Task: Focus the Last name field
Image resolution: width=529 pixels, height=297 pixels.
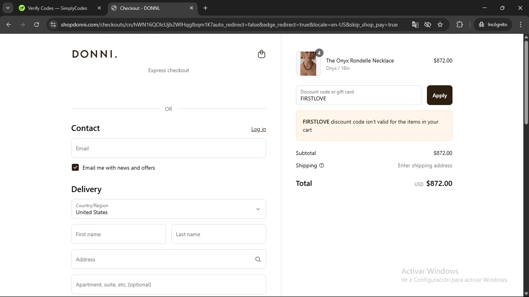Action: click(219, 234)
